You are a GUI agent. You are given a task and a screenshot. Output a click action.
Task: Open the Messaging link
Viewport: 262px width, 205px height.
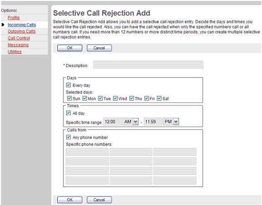click(18, 45)
